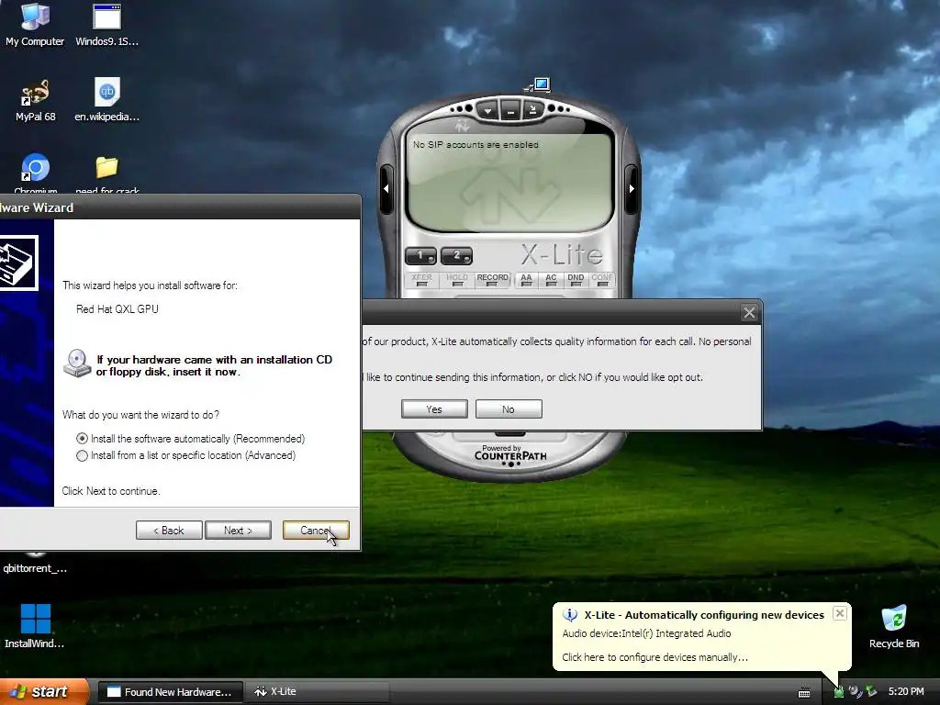Viewport: 940px width, 705px height.
Task: Toggle AC auto conference in X-Lite
Action: coord(551,280)
